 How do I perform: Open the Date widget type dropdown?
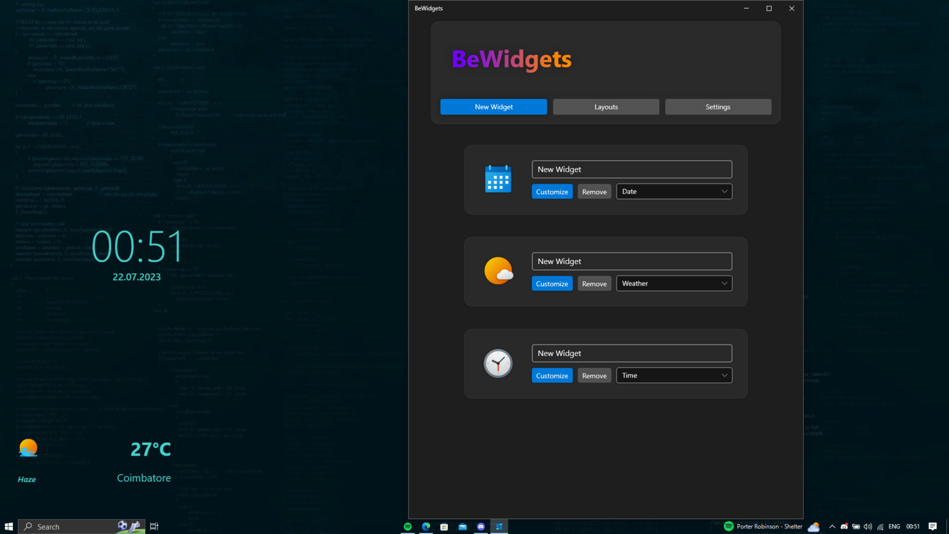(673, 191)
